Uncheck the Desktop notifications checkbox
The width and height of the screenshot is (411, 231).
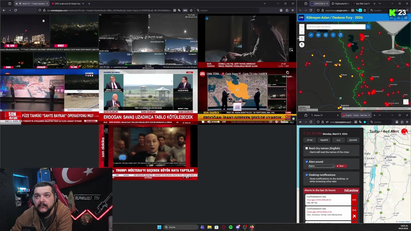(x=307, y=175)
